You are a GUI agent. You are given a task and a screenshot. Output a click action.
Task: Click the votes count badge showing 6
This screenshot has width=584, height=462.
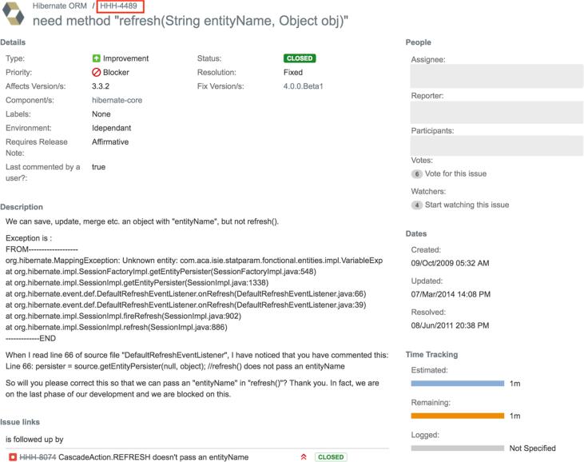416,174
